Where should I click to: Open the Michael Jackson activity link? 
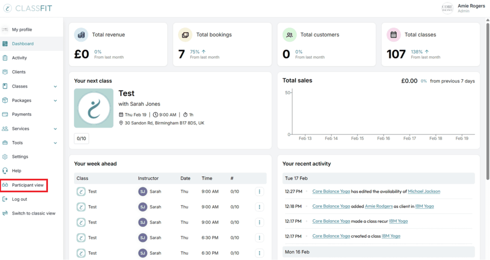pyautogui.click(x=423, y=192)
